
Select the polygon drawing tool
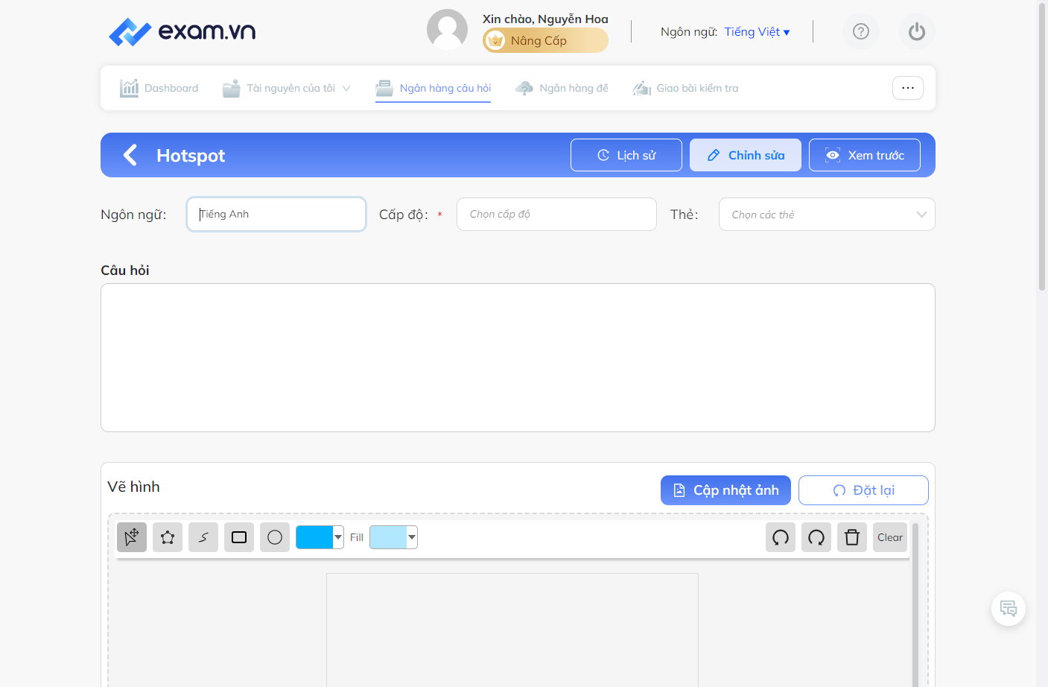tap(168, 537)
